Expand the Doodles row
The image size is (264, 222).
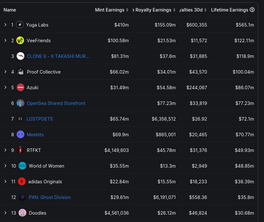click(5, 213)
